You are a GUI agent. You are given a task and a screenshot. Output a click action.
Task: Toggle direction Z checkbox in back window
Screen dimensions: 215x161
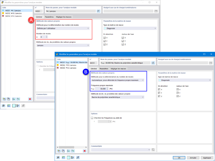(104, 44)
